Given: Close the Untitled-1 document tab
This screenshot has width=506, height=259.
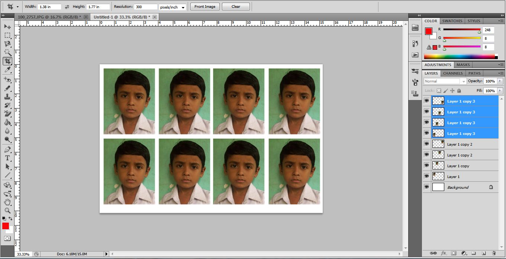Looking at the screenshot, I should (x=155, y=17).
